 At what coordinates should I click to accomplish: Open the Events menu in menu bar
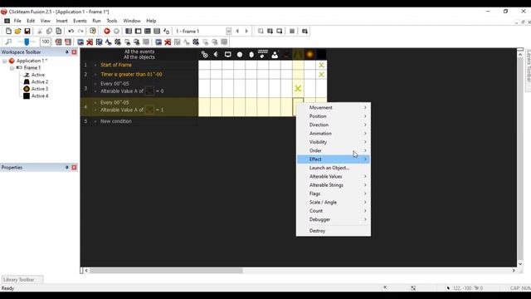coord(80,21)
